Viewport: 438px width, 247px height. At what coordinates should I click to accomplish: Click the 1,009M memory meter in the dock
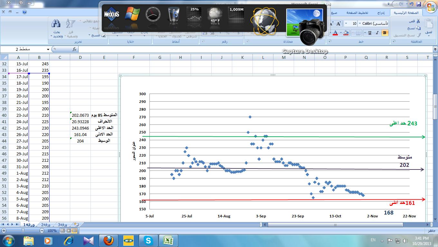(x=236, y=15)
